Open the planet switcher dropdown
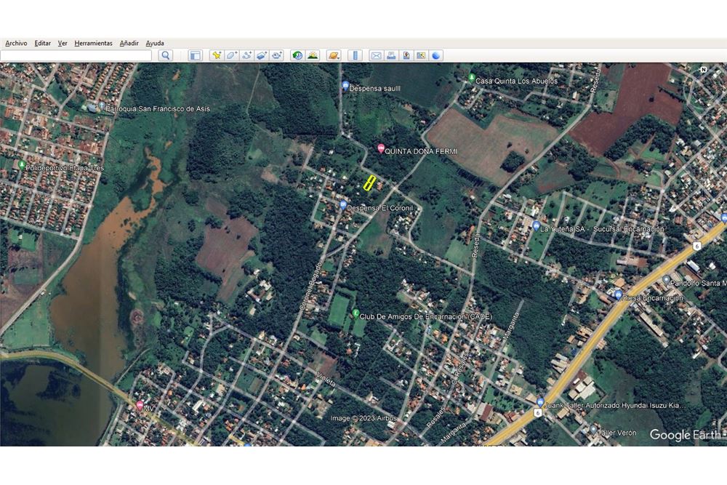Viewport: 727px width, 485px height. tap(334, 56)
